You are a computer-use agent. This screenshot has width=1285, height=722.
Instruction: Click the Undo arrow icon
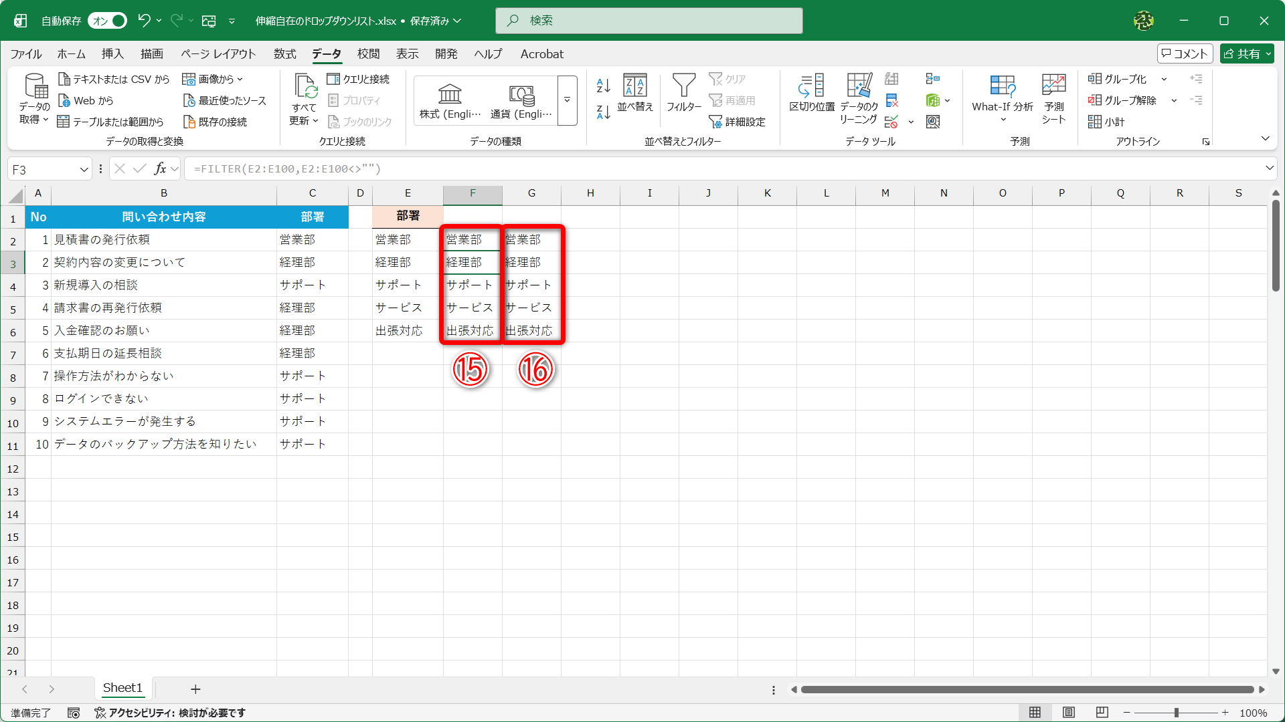tap(143, 21)
